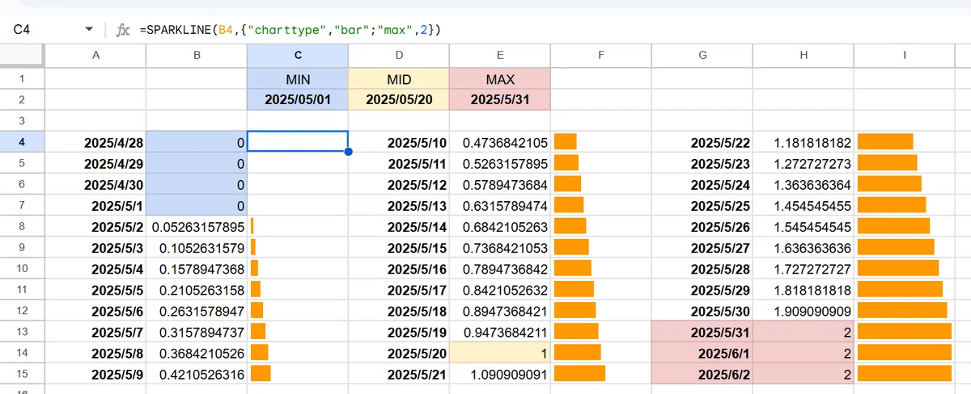The image size is (971, 394).
Task: Select column D header
Action: pyautogui.click(x=399, y=55)
